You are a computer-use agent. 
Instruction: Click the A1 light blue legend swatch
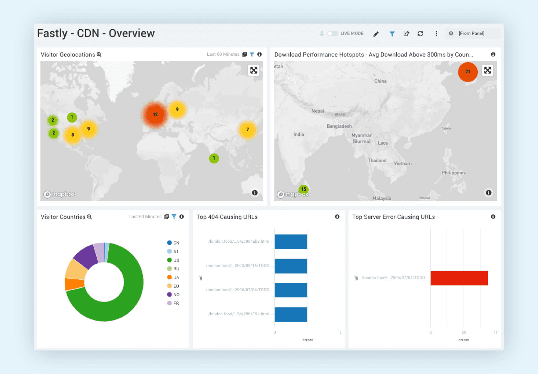pyautogui.click(x=170, y=251)
